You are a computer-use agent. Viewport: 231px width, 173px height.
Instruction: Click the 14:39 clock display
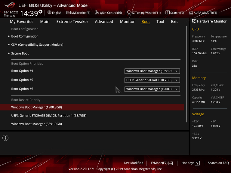(29, 14)
